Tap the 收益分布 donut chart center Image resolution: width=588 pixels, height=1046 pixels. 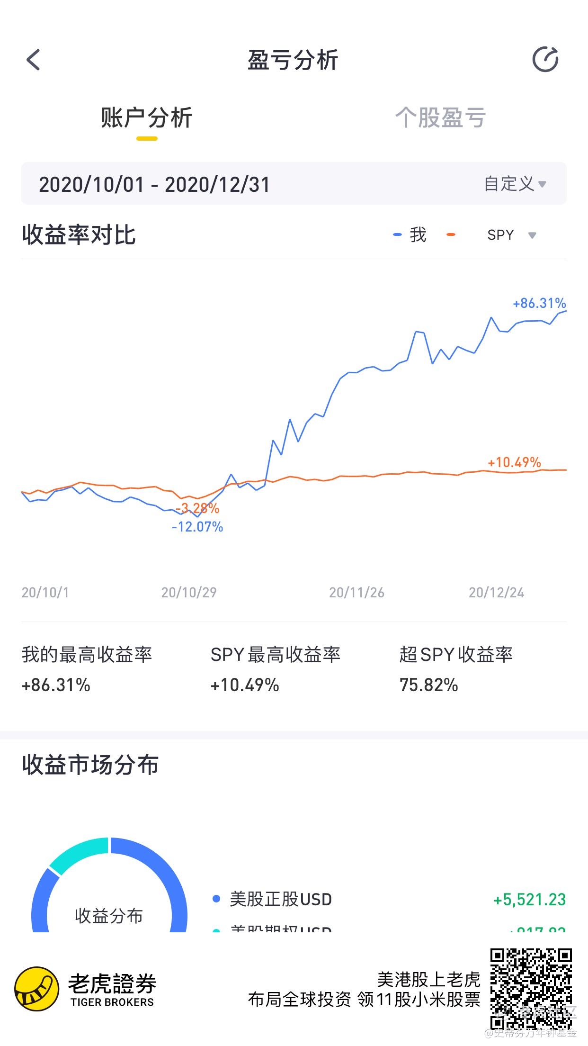[x=109, y=916]
